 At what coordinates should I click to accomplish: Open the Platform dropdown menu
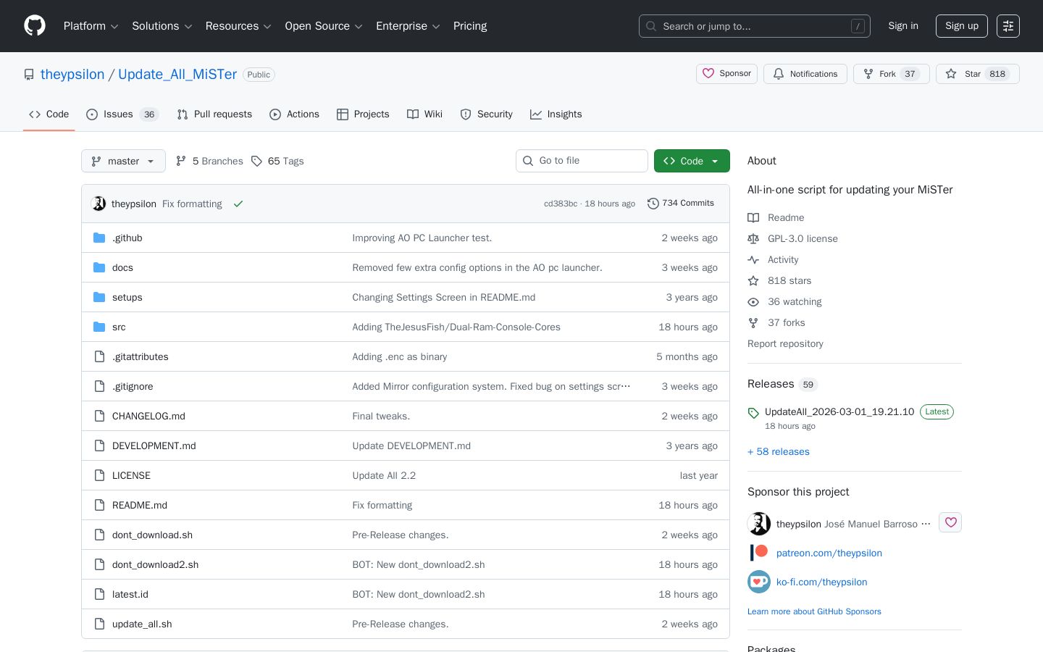click(91, 26)
